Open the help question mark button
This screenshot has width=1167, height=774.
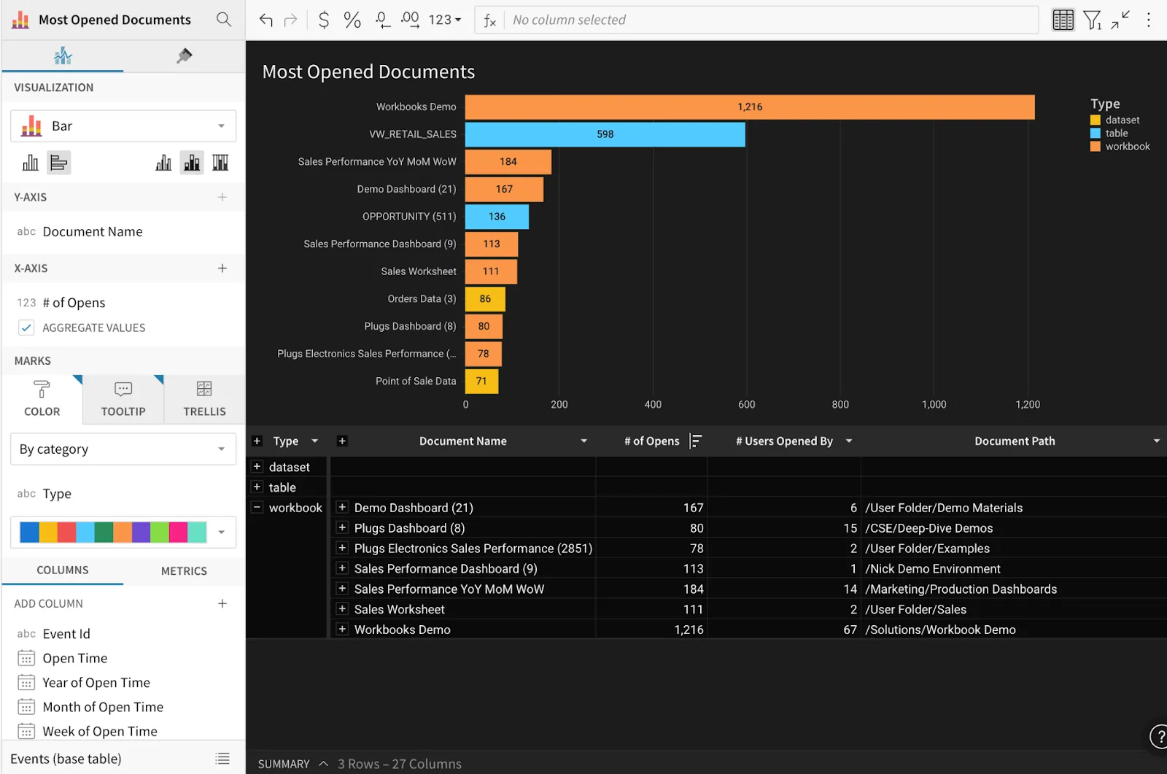(1159, 737)
